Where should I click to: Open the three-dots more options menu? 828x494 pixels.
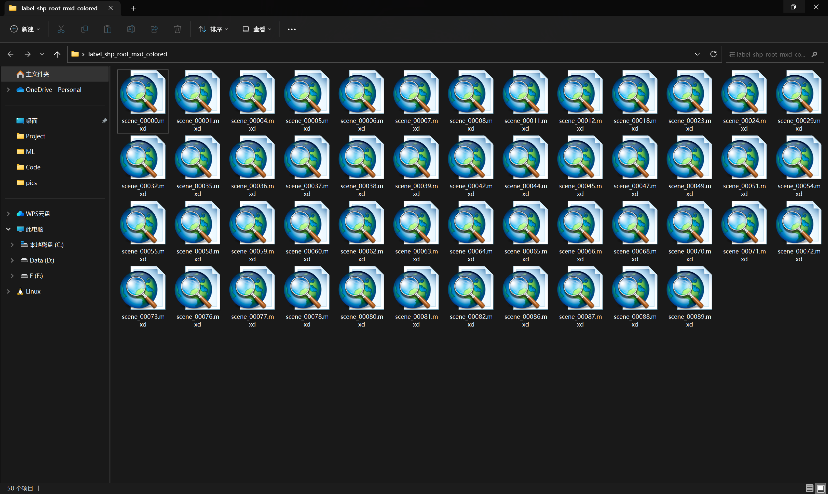292,29
